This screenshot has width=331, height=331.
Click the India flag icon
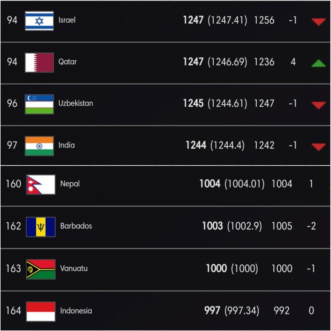[x=39, y=146]
